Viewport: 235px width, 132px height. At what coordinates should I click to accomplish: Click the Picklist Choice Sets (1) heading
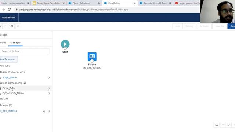pyautogui.click(x=12, y=72)
